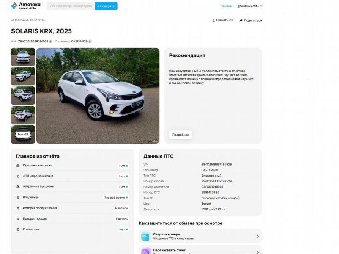Click the История обслуживания wrench icon
This screenshot has width=339, height=254.
[x=18, y=208]
